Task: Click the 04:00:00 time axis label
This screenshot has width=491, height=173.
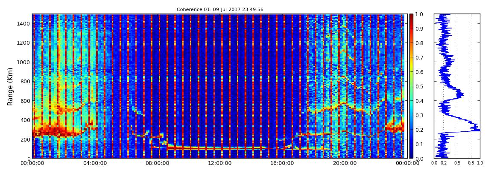Action: point(94,163)
